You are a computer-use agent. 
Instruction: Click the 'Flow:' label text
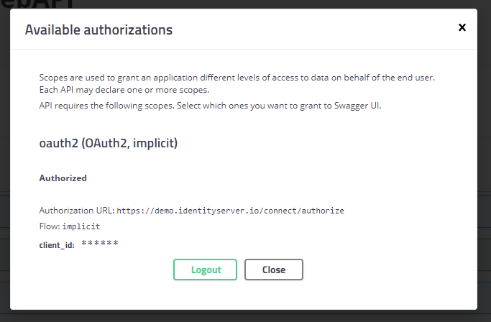(x=49, y=226)
